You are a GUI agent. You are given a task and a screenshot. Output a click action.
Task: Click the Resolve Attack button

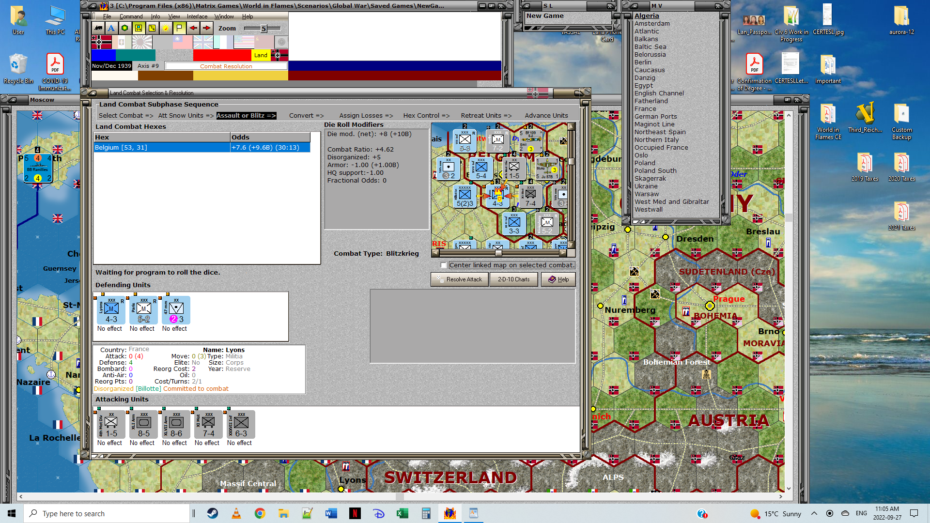coord(460,279)
